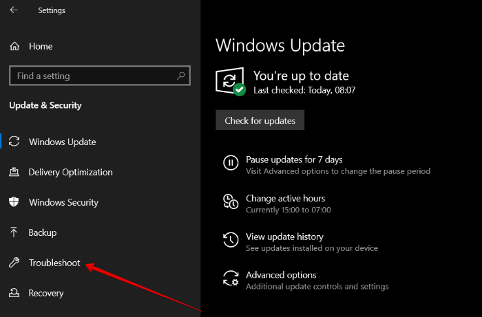Viewport: 482px width, 317px height.
Task: Open Delivery Optimization section
Action: [x=70, y=172]
